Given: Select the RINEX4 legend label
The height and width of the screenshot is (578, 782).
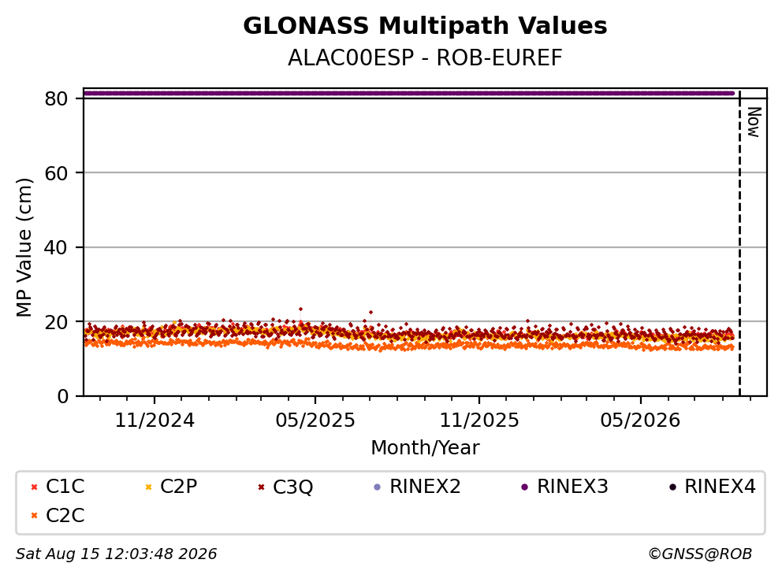Looking at the screenshot, I should tap(721, 487).
